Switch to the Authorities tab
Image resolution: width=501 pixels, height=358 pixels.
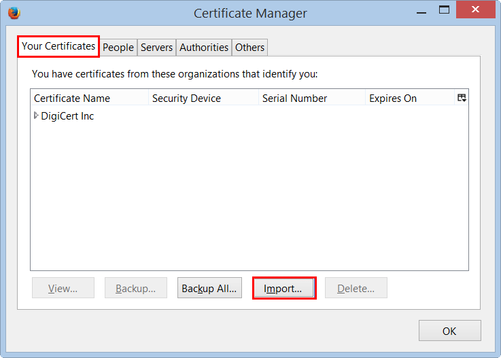204,48
